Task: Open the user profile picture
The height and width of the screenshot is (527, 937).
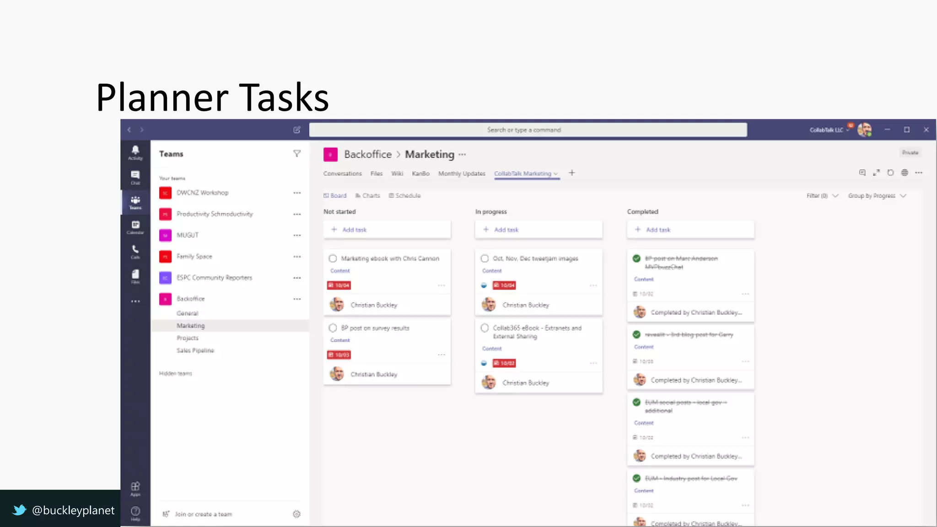Action: 864,130
